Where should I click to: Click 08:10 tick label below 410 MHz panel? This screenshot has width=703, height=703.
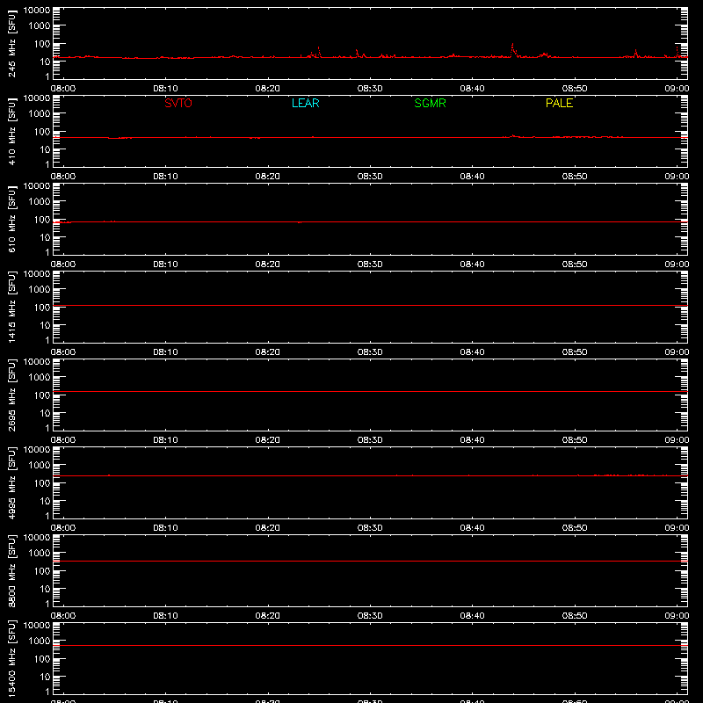coord(165,177)
